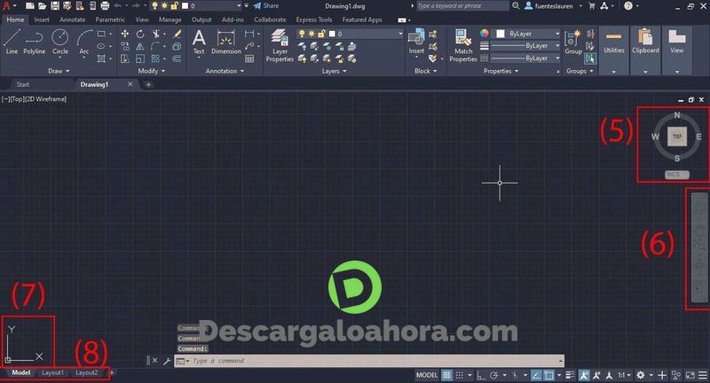This screenshot has height=383, width=710.
Task: Toggle lineweight display in status bar
Action: point(570,375)
